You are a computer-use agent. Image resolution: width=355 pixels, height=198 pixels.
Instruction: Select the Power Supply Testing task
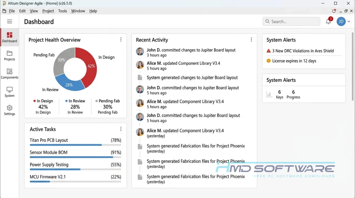click(49, 164)
